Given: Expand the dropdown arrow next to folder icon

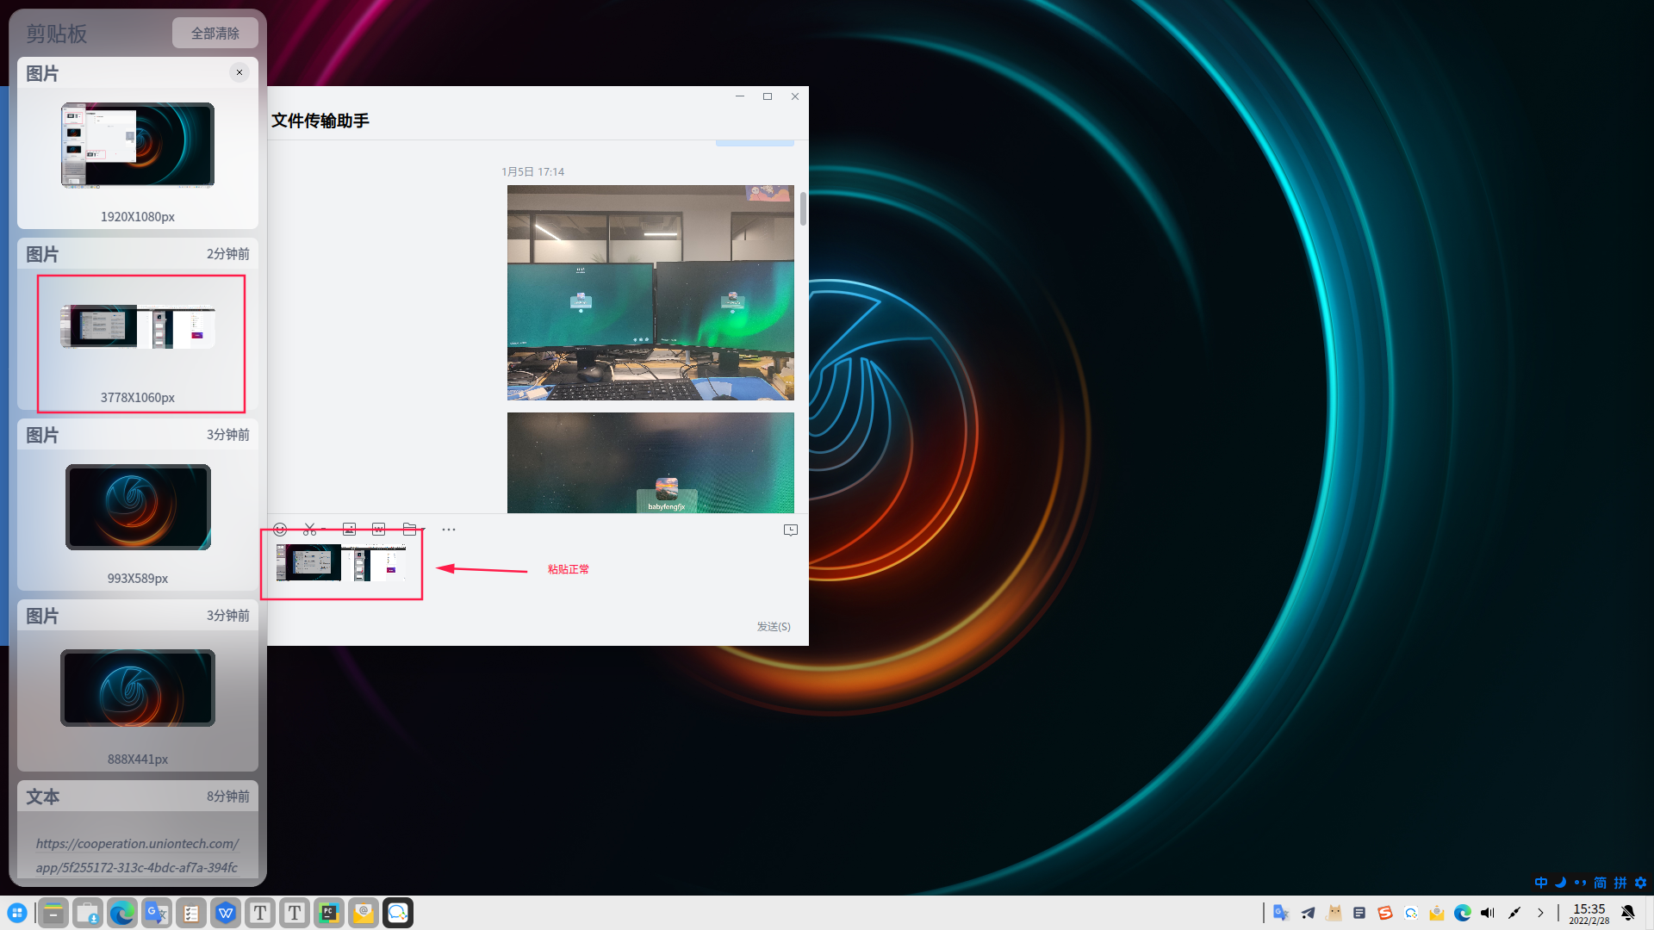Looking at the screenshot, I should (x=423, y=530).
